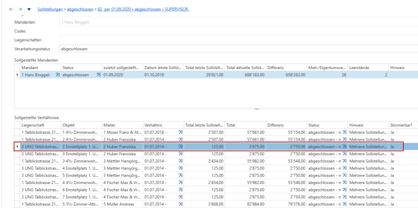Open the '82 per 01.09.2020' breadcrumb link

point(144,9)
